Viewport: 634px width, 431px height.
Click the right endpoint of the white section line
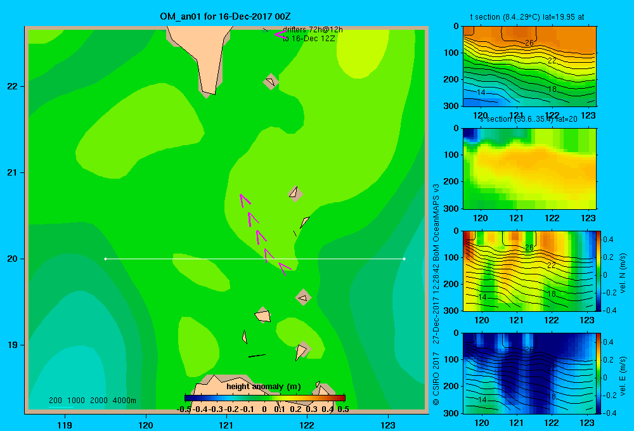(404, 259)
